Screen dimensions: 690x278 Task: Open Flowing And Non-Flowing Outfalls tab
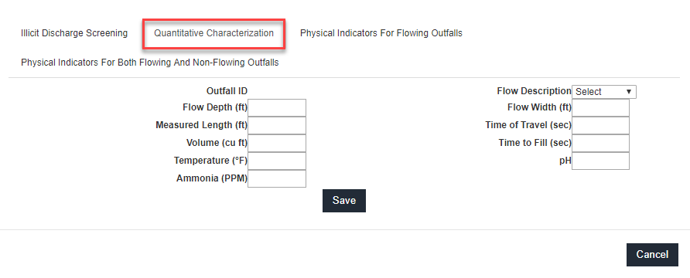tap(149, 63)
